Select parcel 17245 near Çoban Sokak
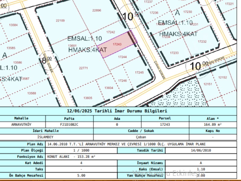The image size is (241, 181). tap(139, 72)
